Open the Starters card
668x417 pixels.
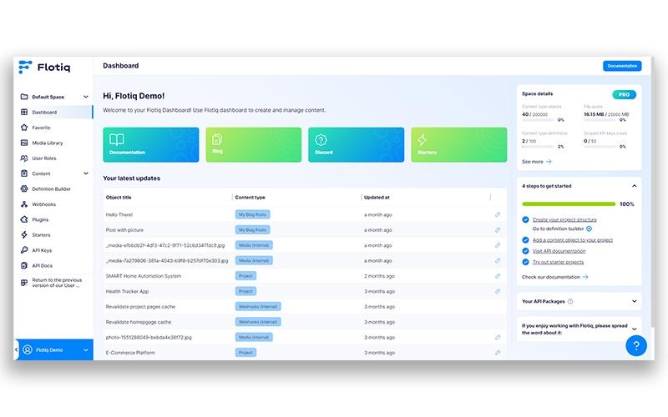click(x=458, y=144)
